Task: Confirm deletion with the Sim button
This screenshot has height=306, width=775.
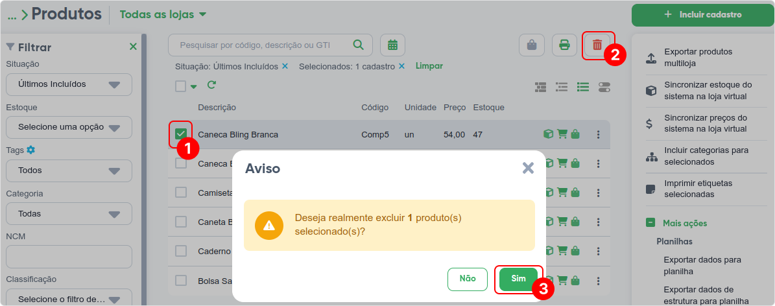Action: 518,279
